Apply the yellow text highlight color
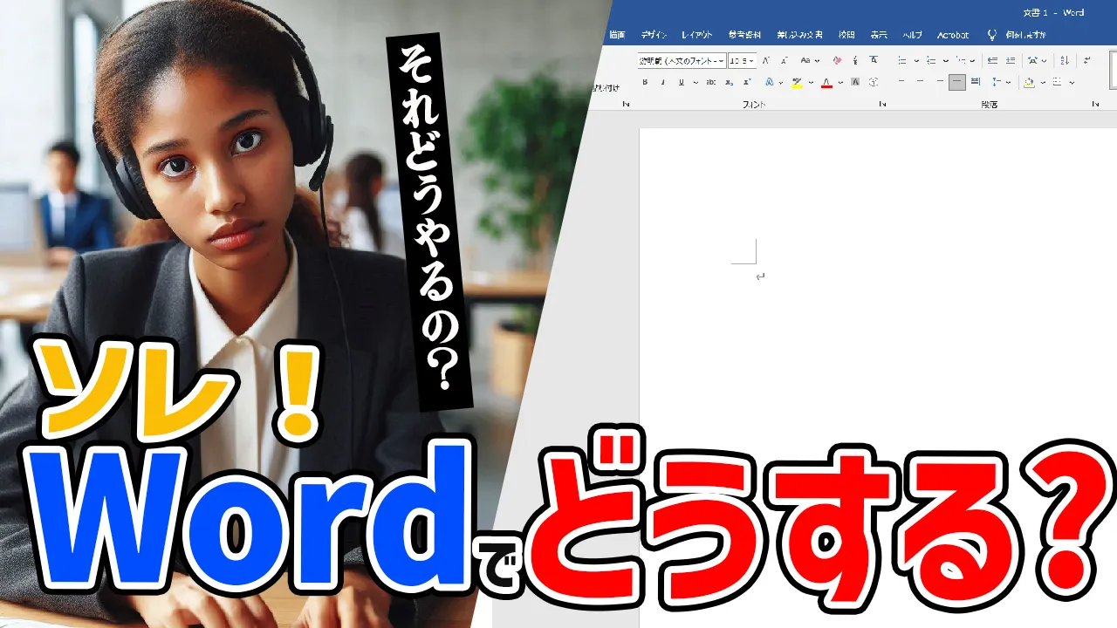This screenshot has height=628, width=1117. 797,82
